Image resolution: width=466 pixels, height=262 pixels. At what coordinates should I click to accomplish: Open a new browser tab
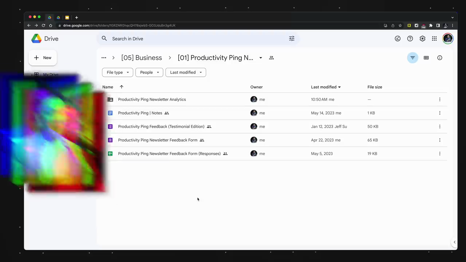[x=76, y=17]
